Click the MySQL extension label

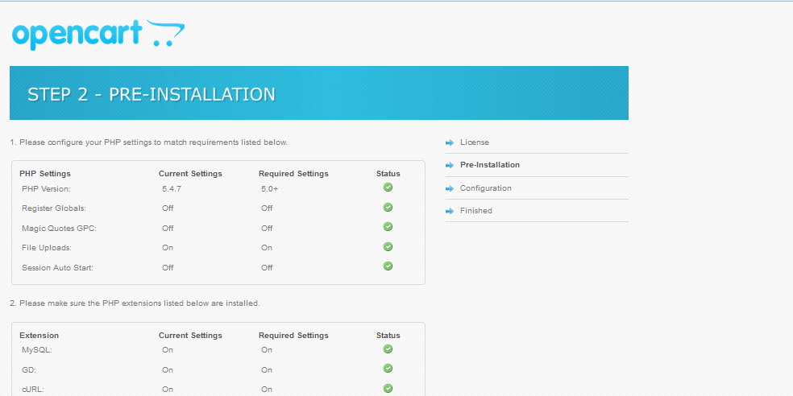pos(37,350)
